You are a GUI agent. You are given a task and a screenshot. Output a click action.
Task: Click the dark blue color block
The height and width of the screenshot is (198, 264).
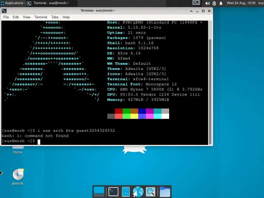click(x=142, y=111)
